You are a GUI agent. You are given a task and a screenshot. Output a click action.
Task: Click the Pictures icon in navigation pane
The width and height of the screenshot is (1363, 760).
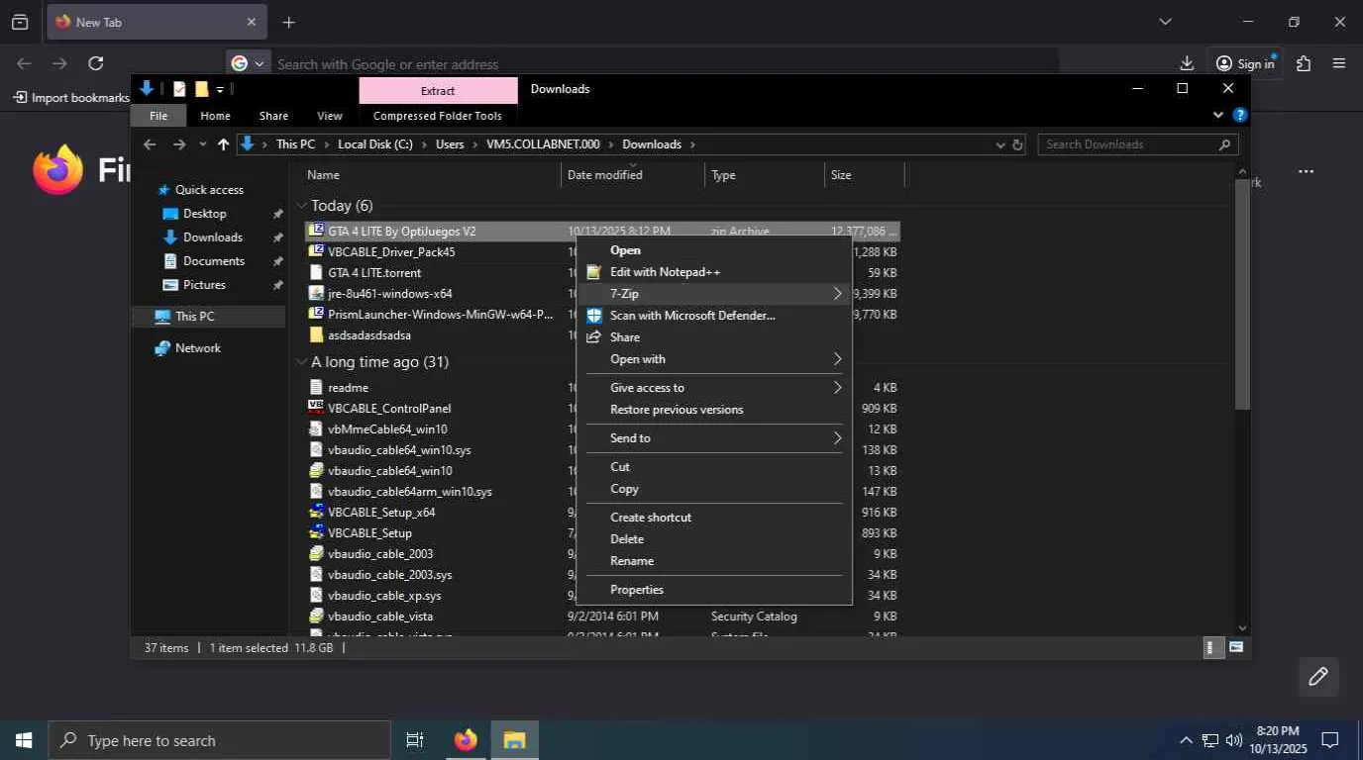(170, 285)
